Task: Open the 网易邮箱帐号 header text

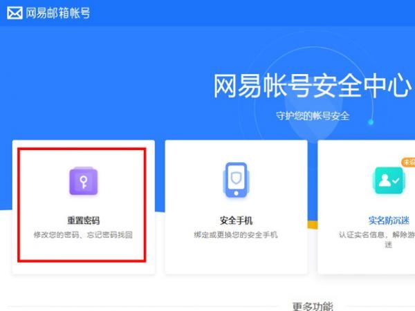Action: [58, 13]
